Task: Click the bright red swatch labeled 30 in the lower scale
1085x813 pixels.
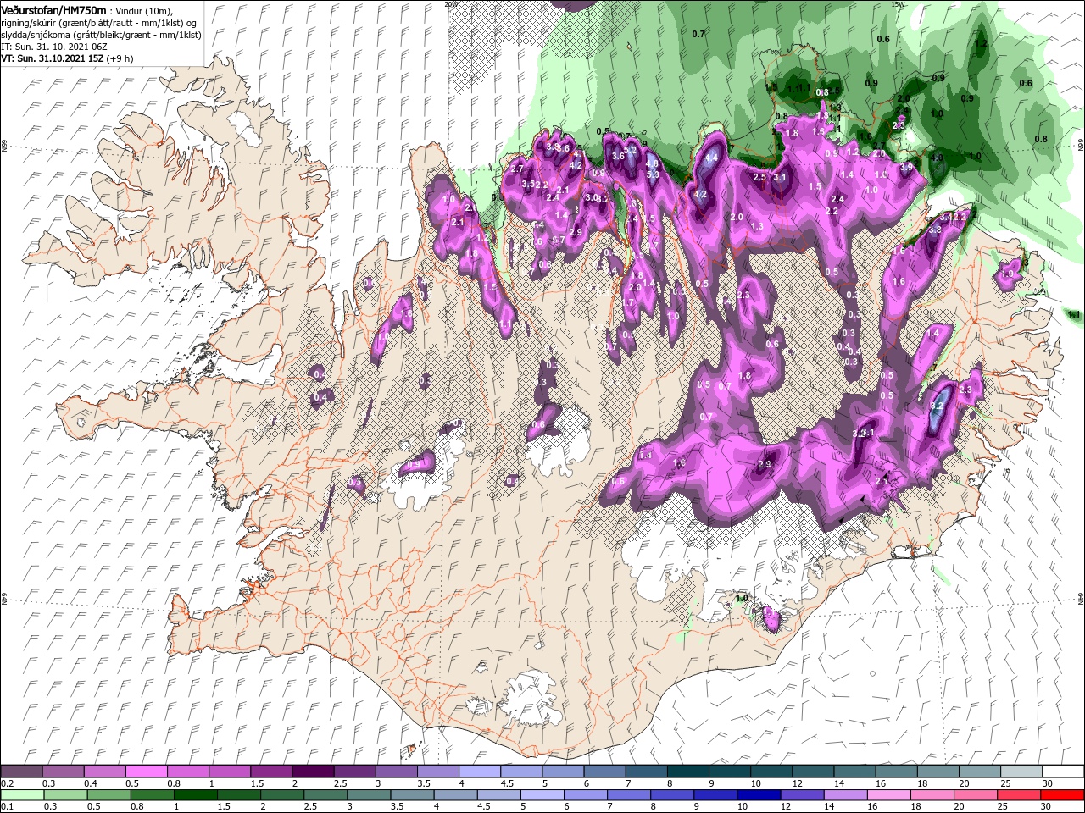Action: point(1062,794)
